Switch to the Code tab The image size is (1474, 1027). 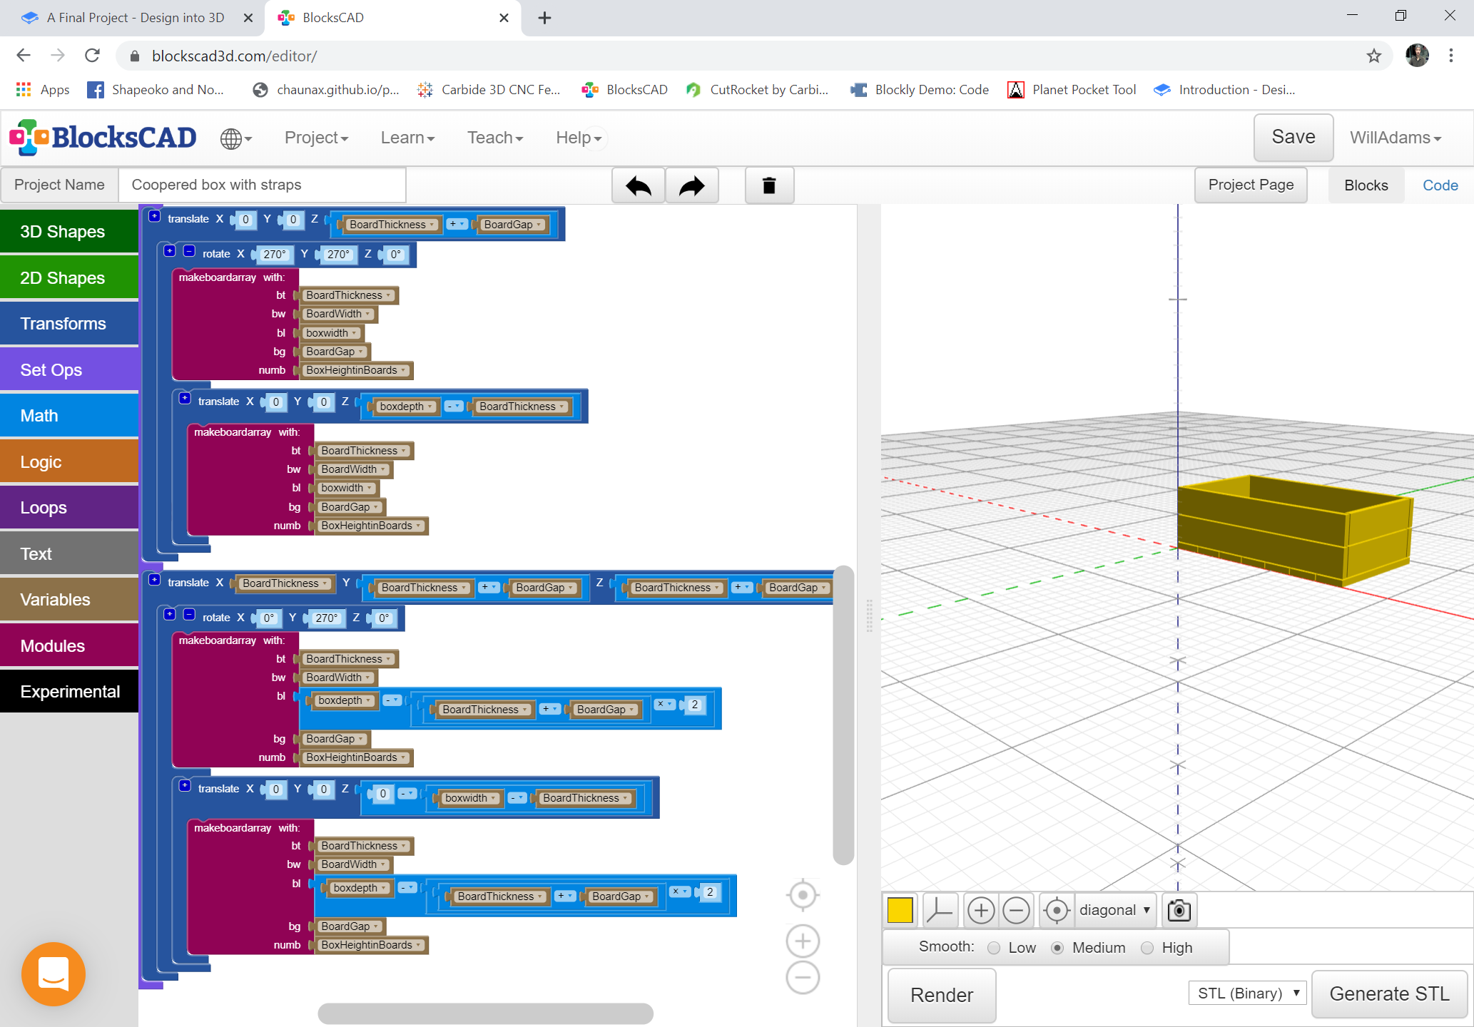pyautogui.click(x=1440, y=185)
